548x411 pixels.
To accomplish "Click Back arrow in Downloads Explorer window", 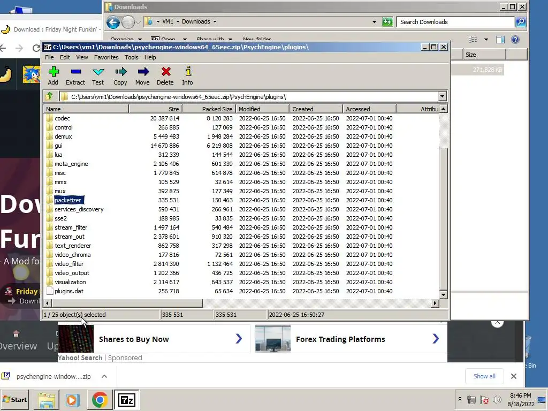I will [113, 22].
